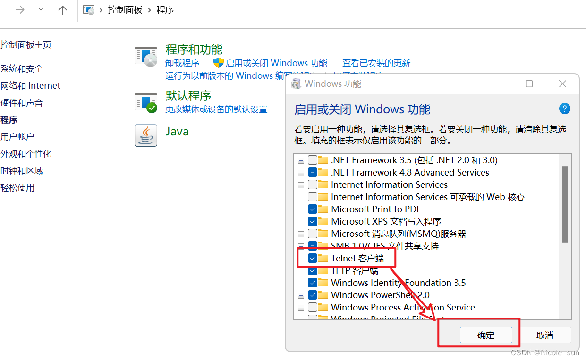Screen dimensions: 586x360
Task: Click folder icon of Internet Information Services
Action: pyautogui.click(x=323, y=184)
